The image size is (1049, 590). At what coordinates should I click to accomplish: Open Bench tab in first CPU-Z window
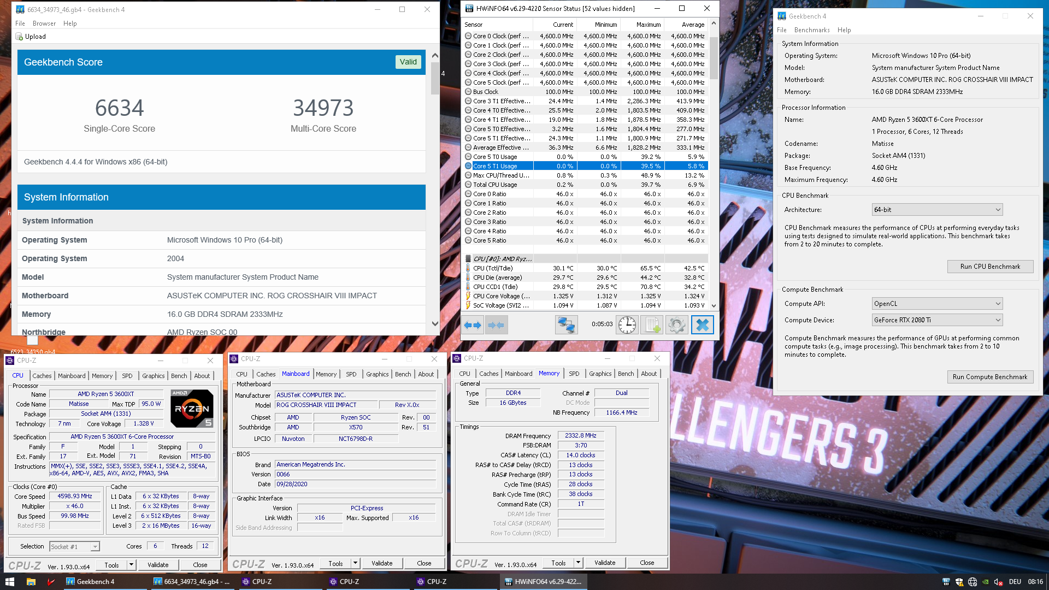[x=179, y=376]
